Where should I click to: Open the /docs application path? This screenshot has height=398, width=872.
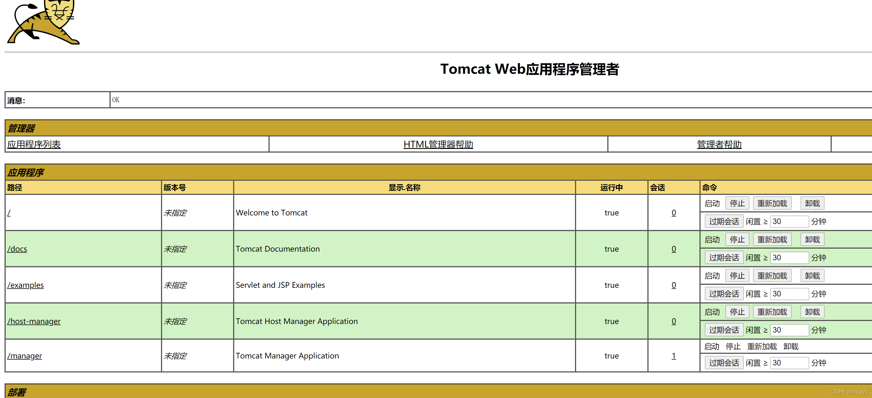tap(17, 249)
